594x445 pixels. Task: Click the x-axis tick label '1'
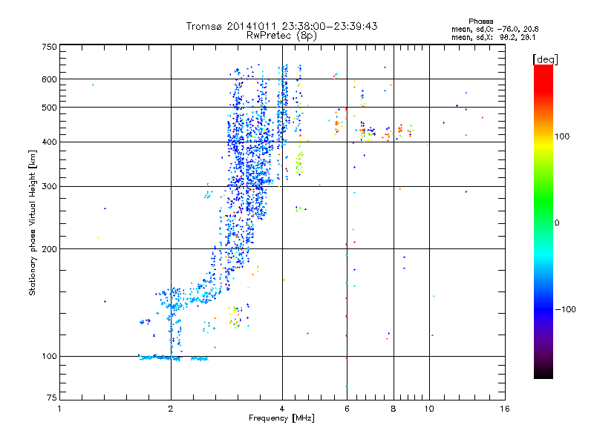click(59, 409)
